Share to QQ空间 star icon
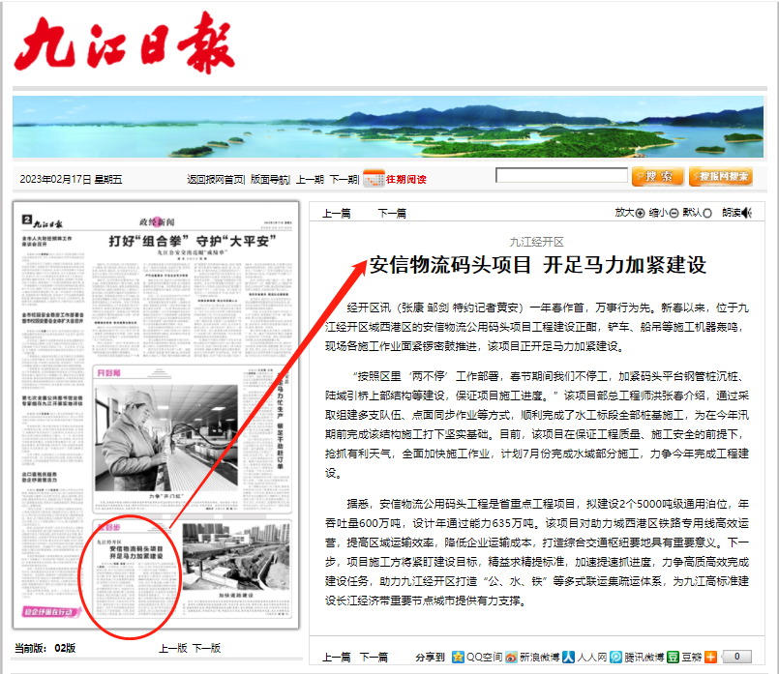 (458, 657)
